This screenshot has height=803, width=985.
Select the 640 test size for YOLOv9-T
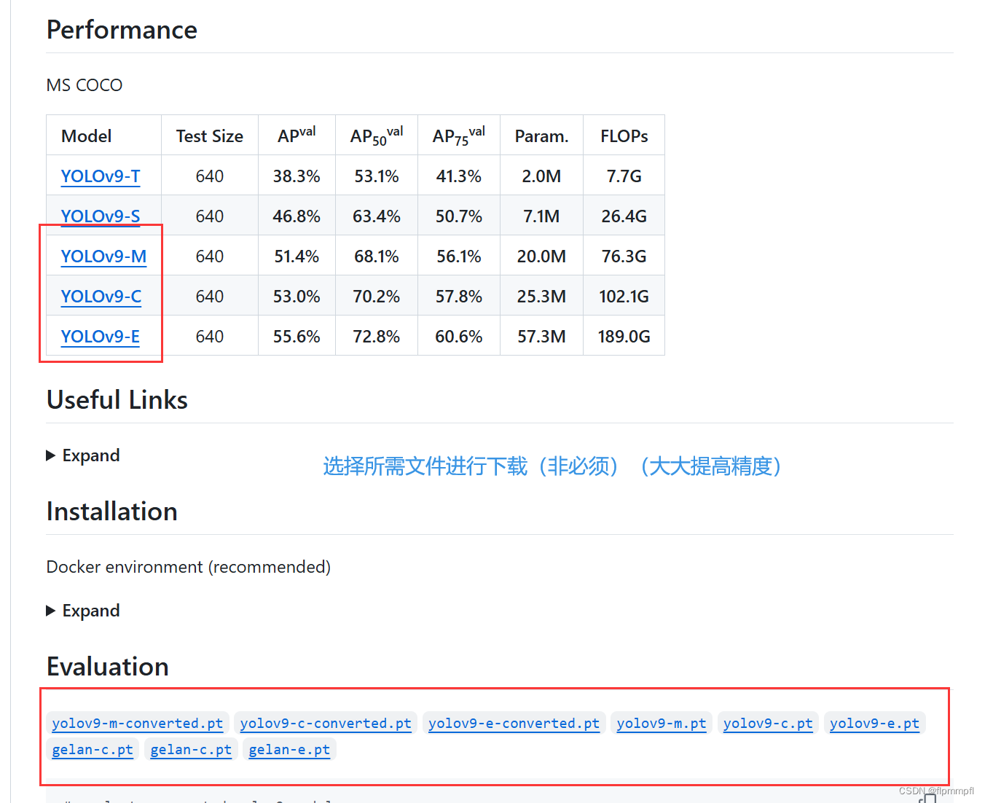coord(210,176)
